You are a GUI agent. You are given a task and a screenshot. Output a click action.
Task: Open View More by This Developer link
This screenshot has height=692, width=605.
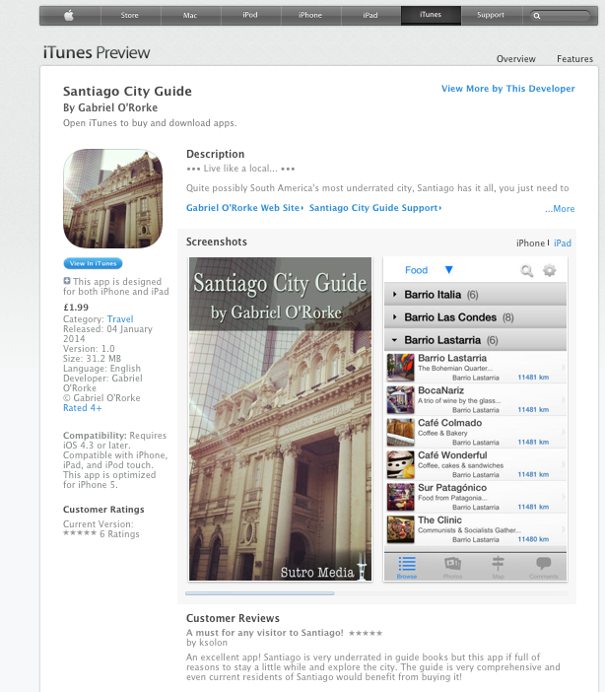508,89
